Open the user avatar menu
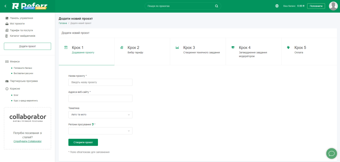The image size is (340, 162). pos(333,6)
